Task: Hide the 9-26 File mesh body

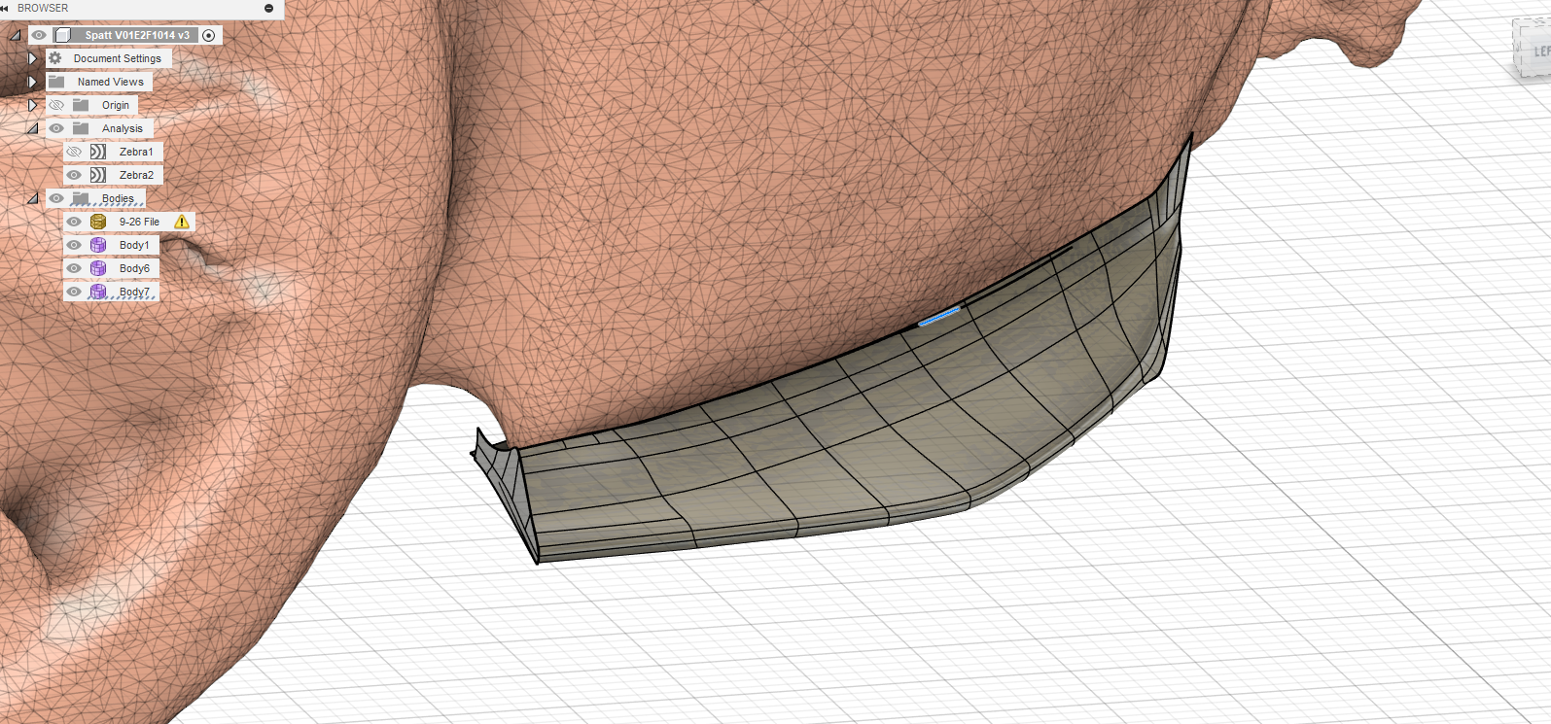Action: click(74, 222)
